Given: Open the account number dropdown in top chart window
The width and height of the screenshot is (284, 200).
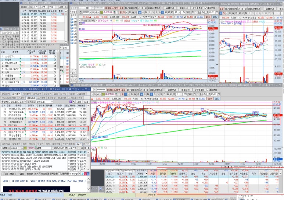Looking at the screenshot, I should pyautogui.click(x=93, y=8).
